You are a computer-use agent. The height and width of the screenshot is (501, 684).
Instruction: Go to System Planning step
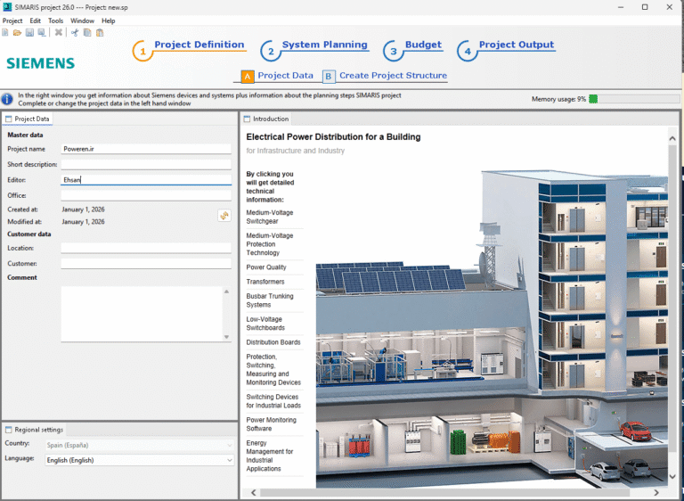(324, 45)
